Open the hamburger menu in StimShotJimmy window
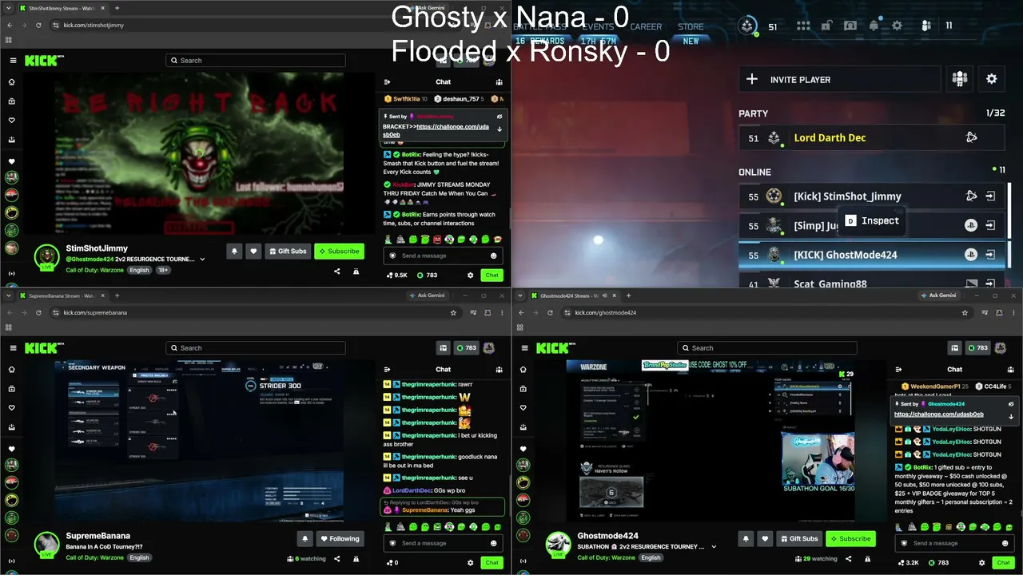This screenshot has height=575, width=1023. 13,61
